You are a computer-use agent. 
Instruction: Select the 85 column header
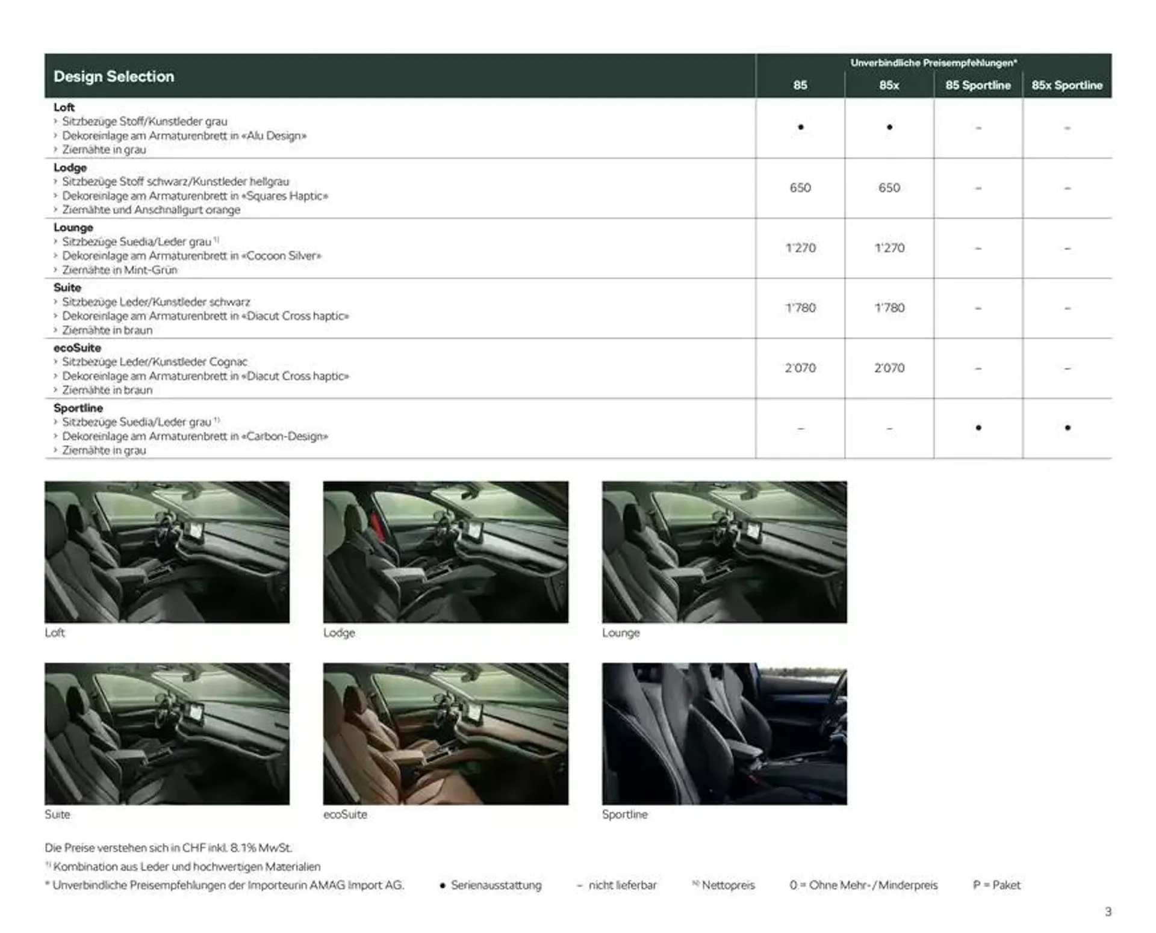tap(800, 85)
